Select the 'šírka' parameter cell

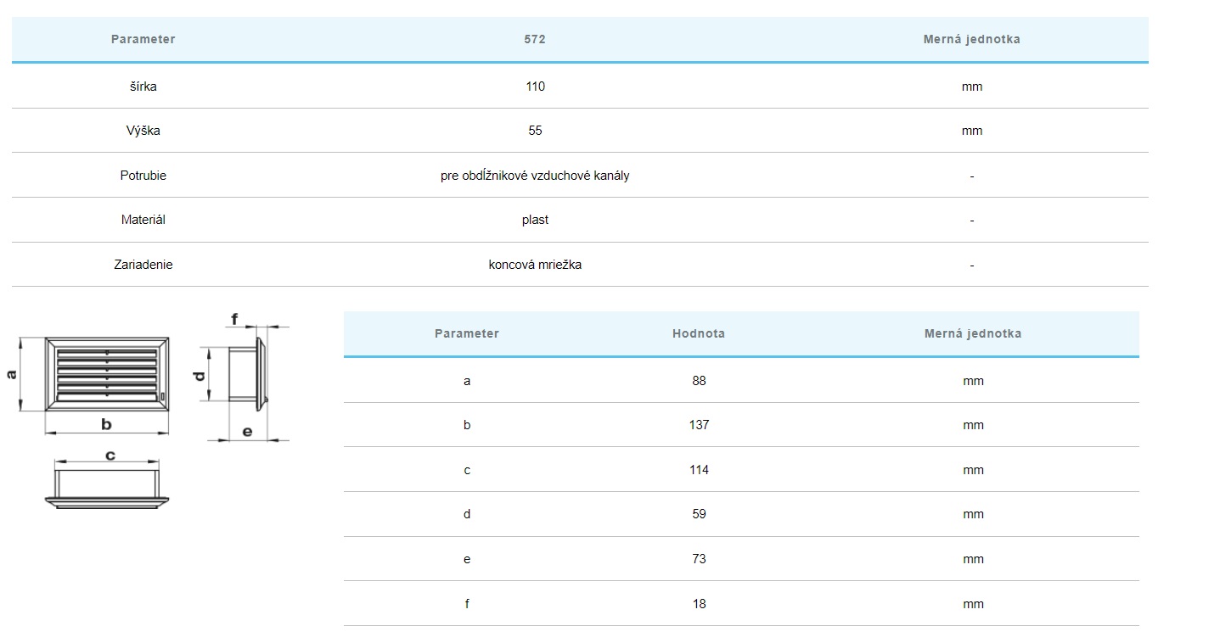(x=143, y=87)
